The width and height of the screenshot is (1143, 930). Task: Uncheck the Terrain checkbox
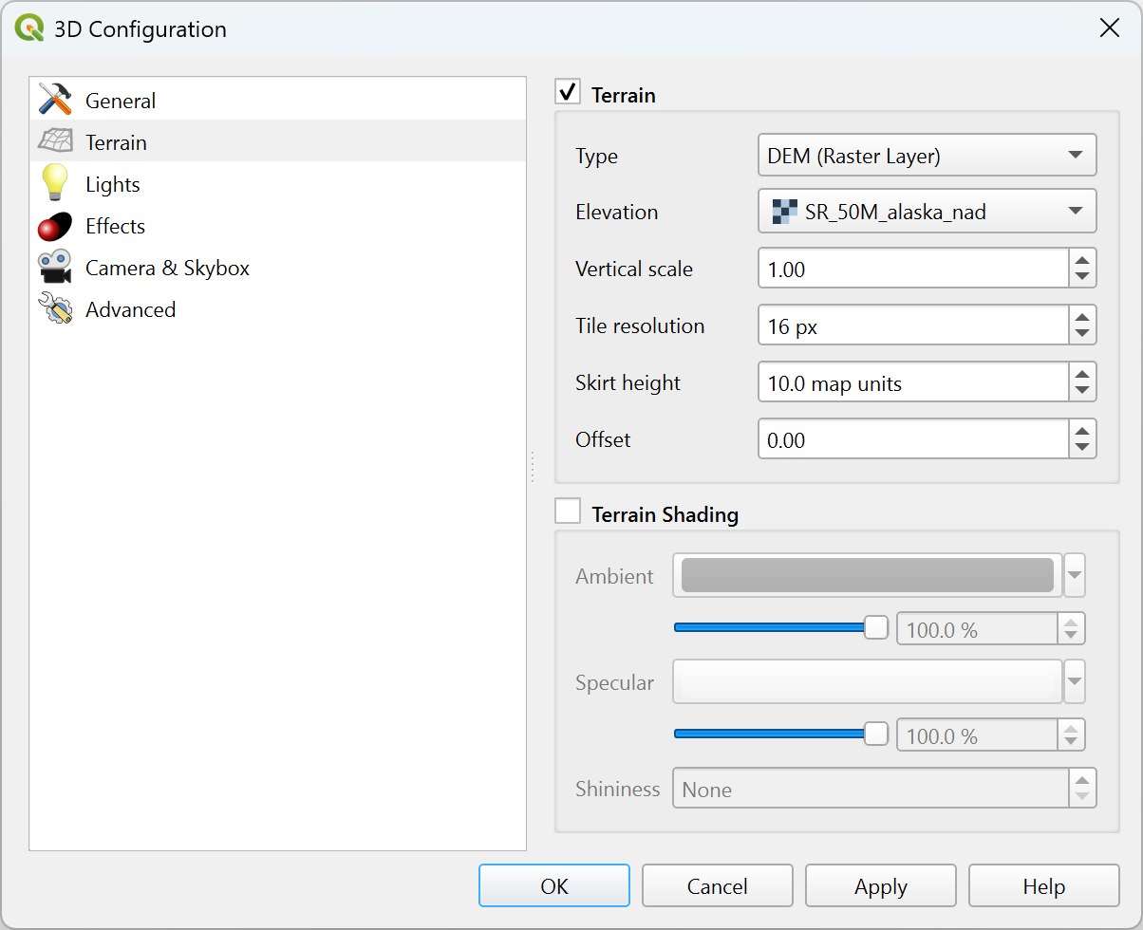(x=568, y=92)
